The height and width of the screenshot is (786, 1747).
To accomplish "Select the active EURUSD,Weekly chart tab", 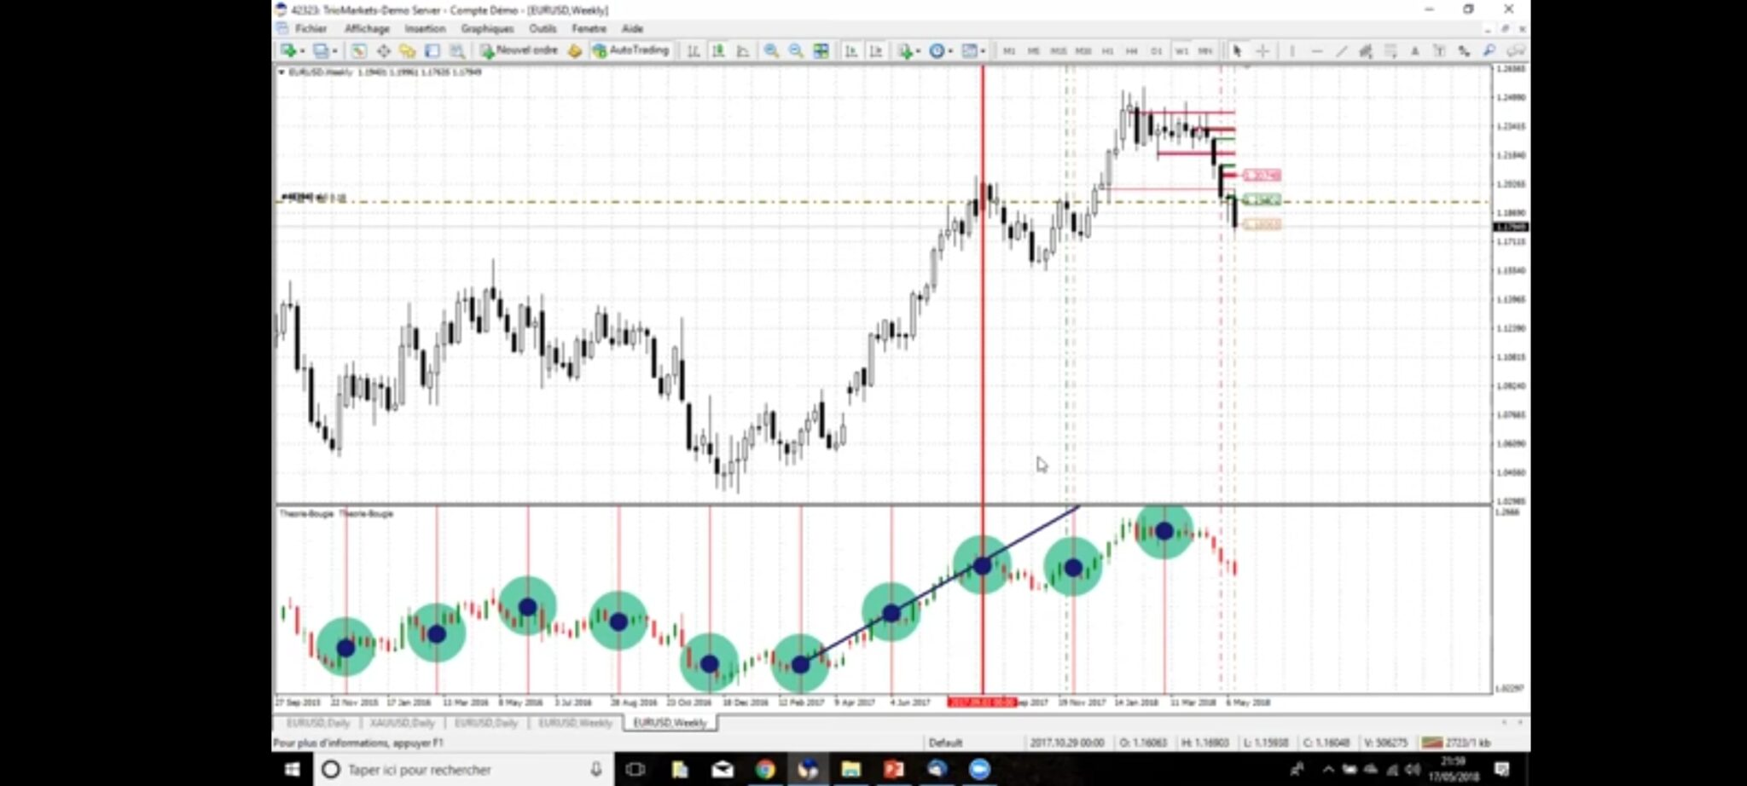I will click(670, 723).
